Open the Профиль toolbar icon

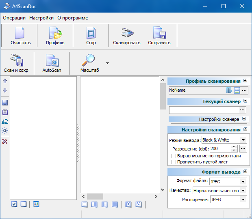tap(54, 34)
